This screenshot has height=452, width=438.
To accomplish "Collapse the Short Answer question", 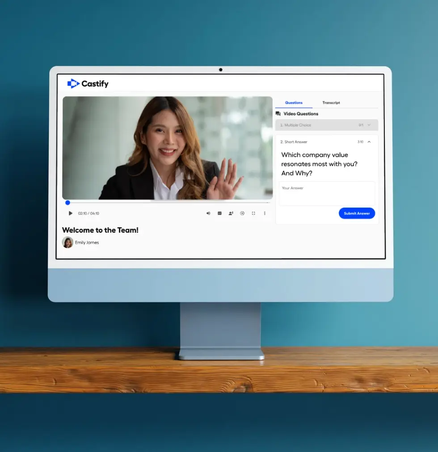I will point(369,142).
